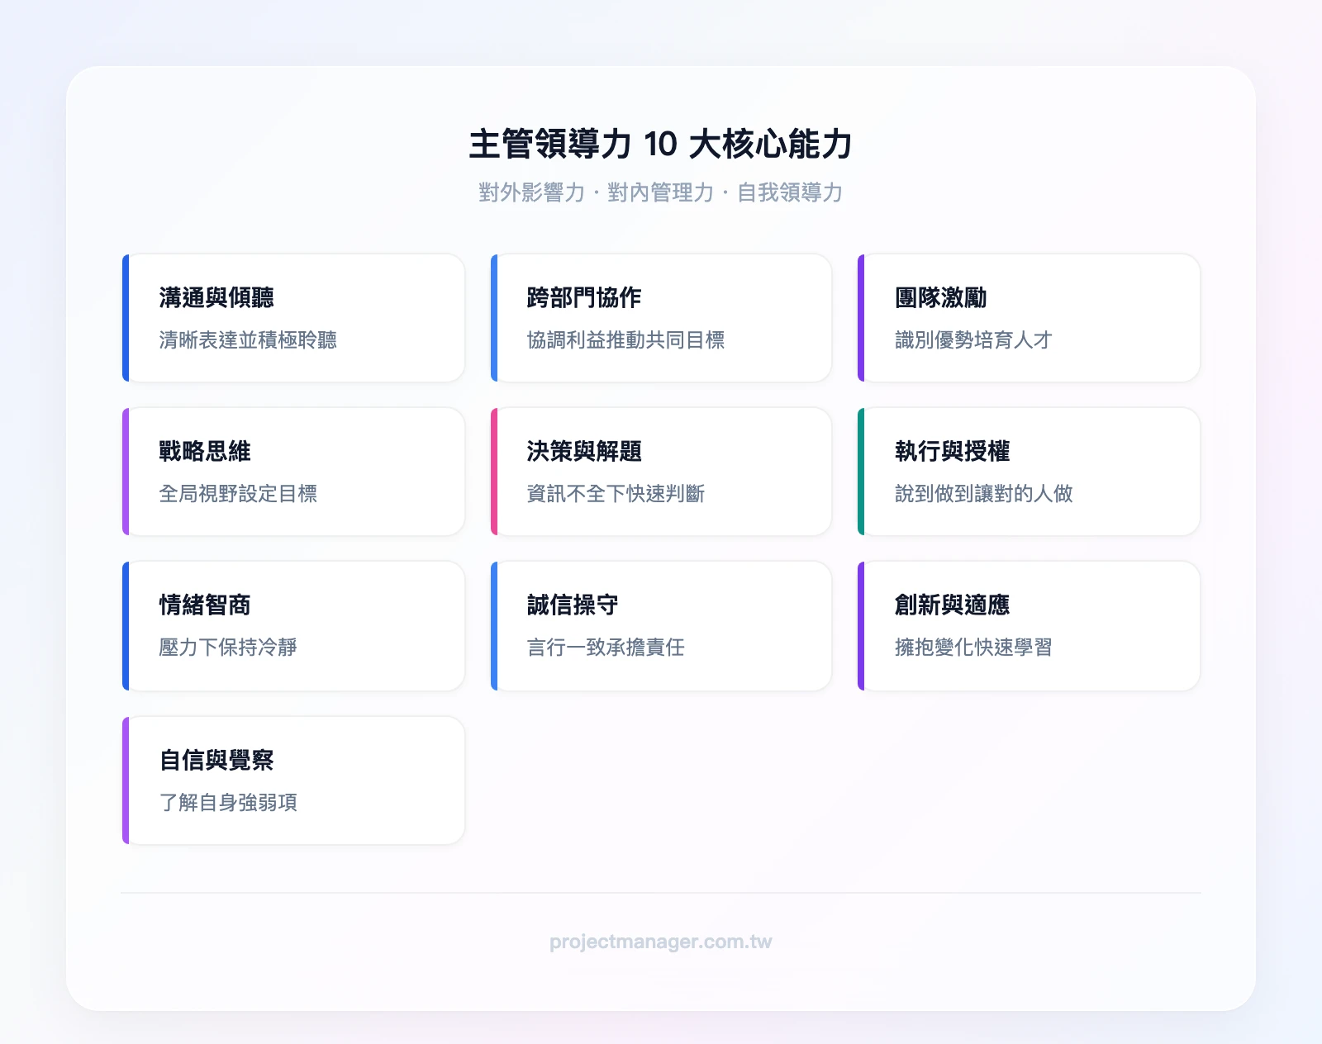This screenshot has width=1322, height=1044.
Task: Click the 誠信操守 heading
Action: click(x=573, y=605)
